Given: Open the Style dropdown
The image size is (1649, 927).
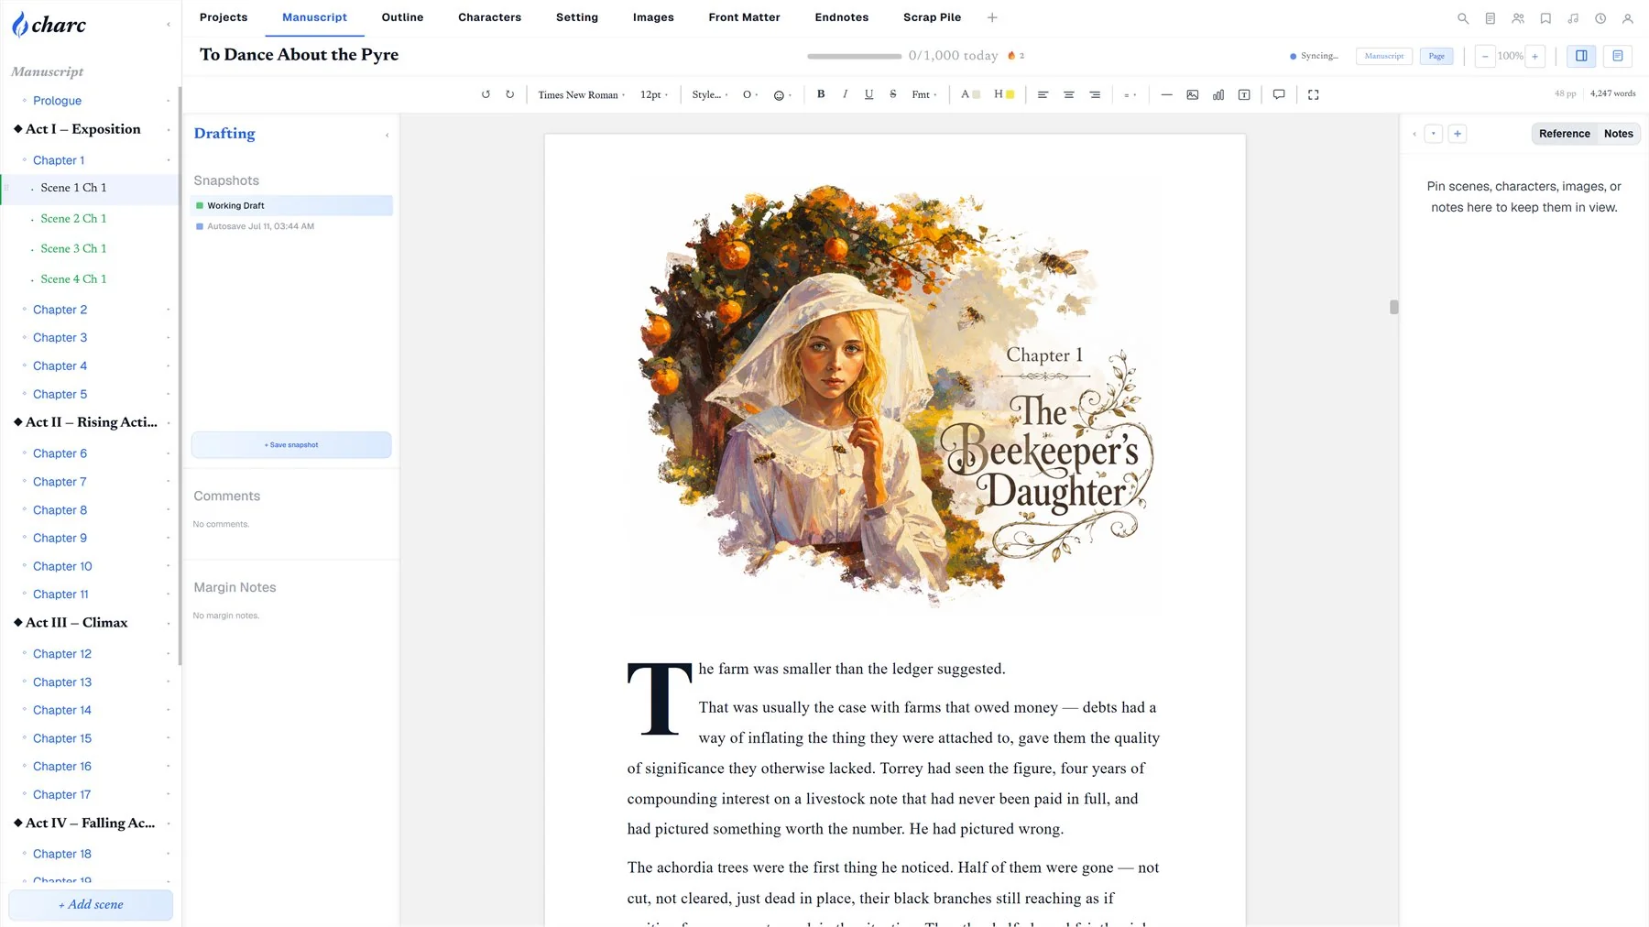Looking at the screenshot, I should [x=710, y=94].
